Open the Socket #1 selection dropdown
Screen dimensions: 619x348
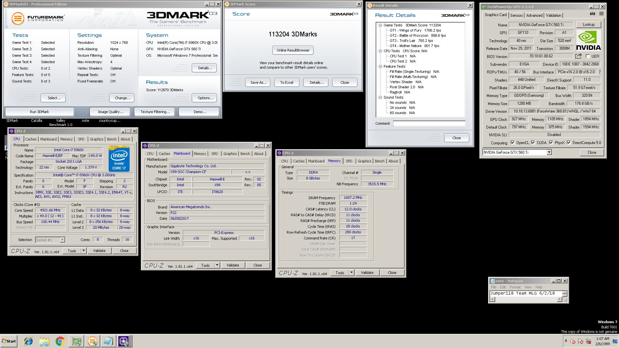coord(63,240)
